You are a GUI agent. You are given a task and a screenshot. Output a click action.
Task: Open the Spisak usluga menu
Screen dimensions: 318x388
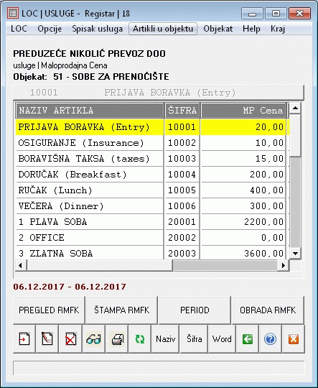pyautogui.click(x=97, y=29)
